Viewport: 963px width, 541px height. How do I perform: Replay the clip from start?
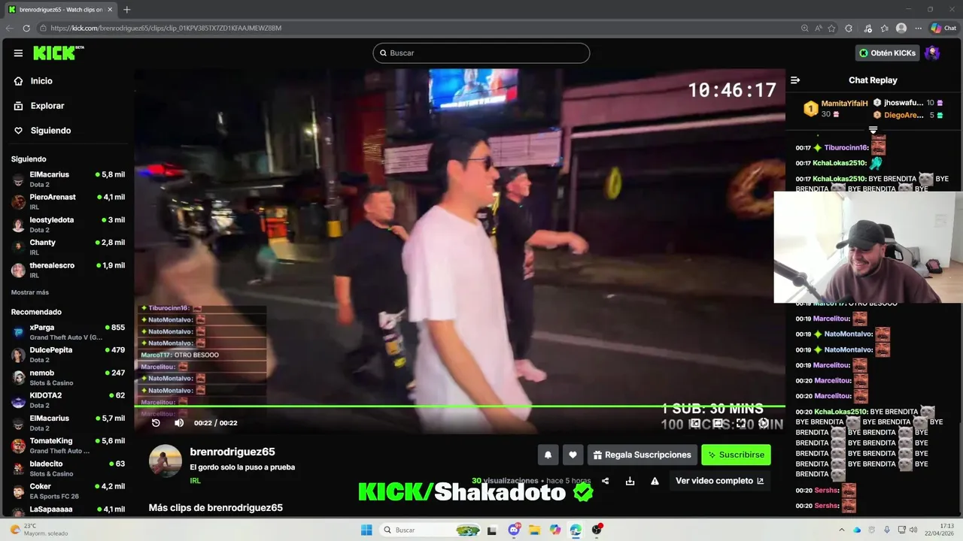click(x=156, y=423)
